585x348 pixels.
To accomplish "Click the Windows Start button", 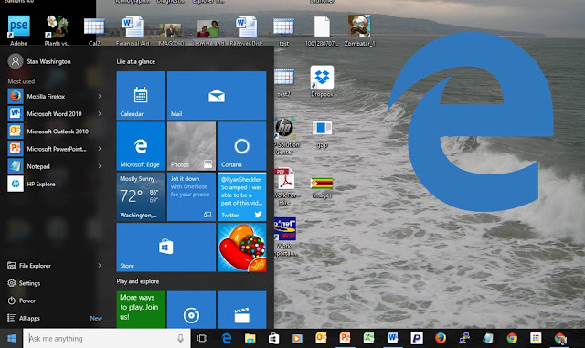I will click(x=11, y=338).
